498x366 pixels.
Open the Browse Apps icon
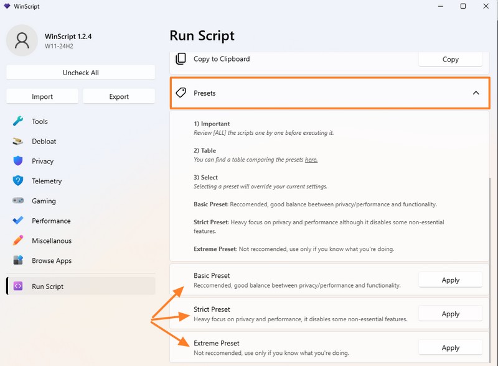pos(18,260)
